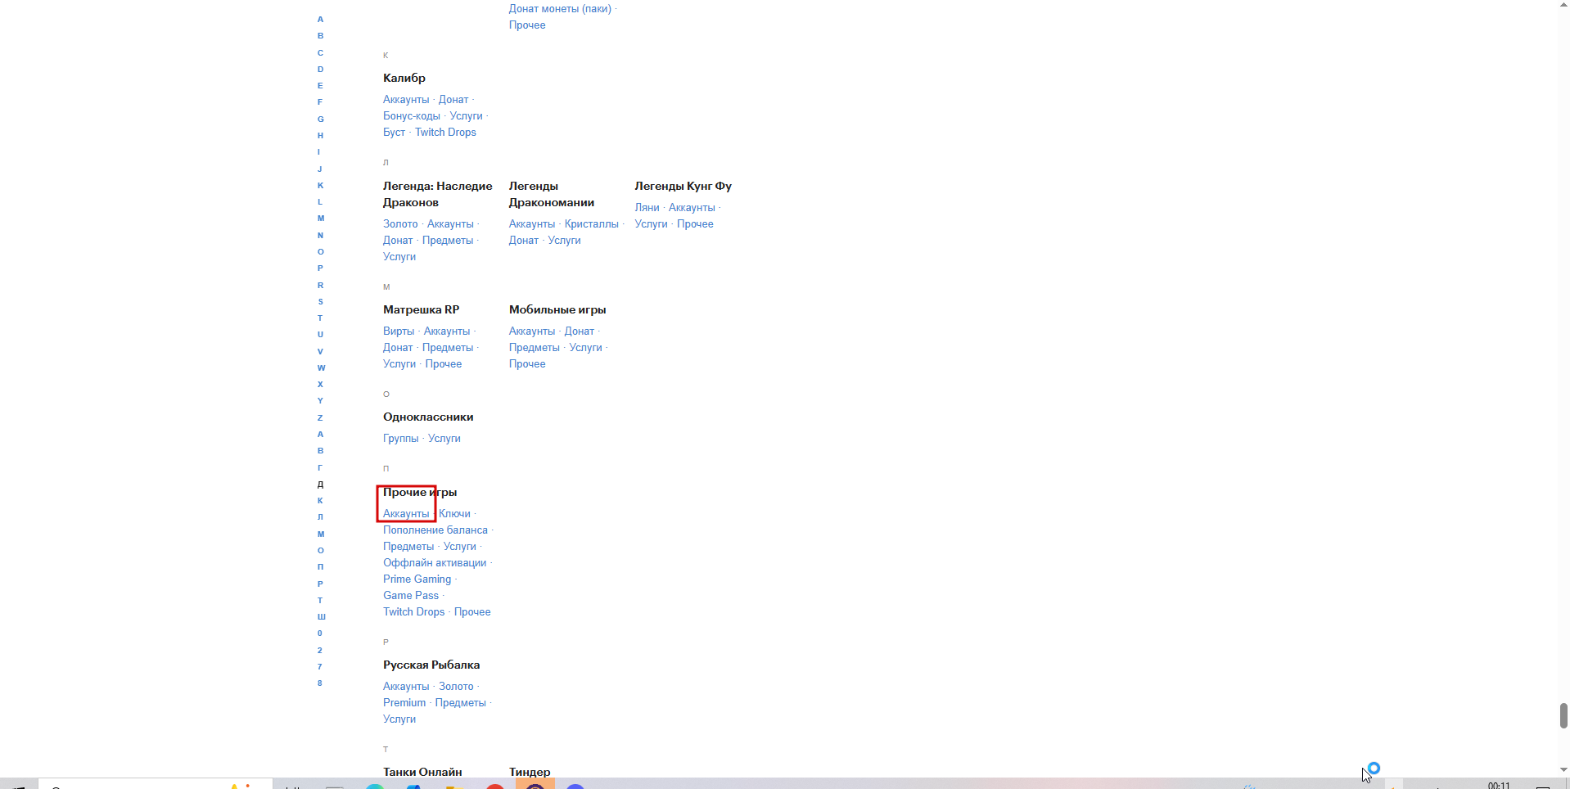Jump to letter Z in alphabet index
Viewport: 1570px width, 789px height.
pos(320,418)
